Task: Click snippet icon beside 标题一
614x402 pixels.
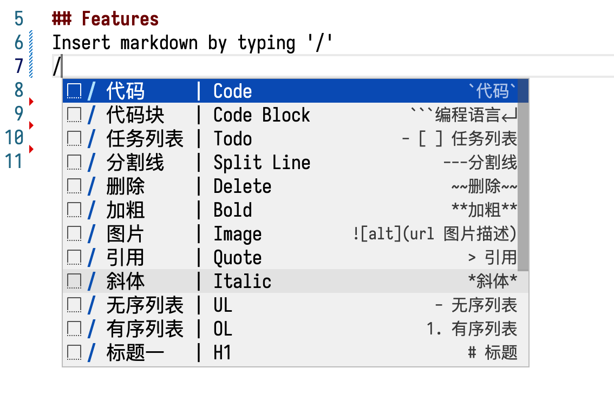Action: [74, 353]
